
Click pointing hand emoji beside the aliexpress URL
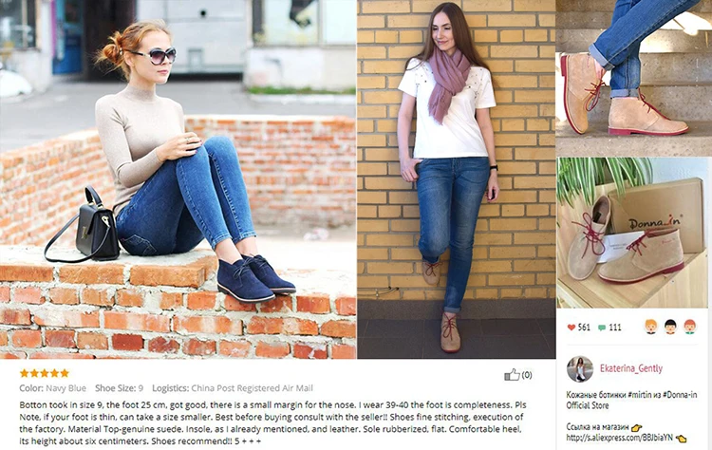(681, 439)
